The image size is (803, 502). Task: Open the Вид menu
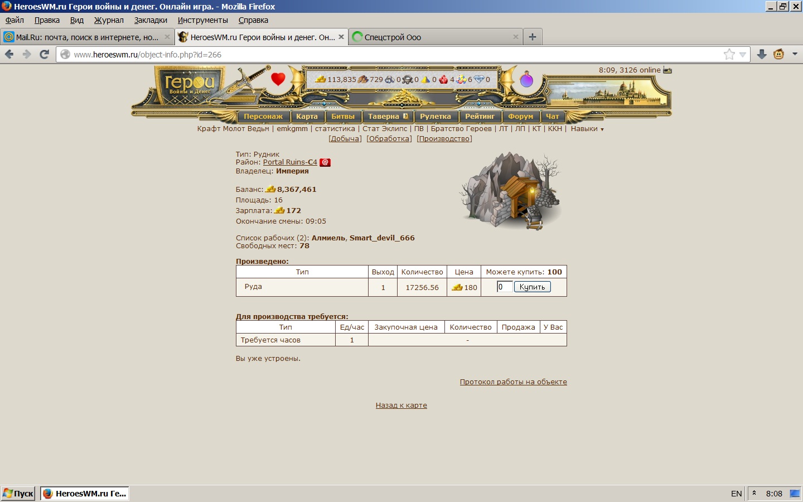(77, 20)
